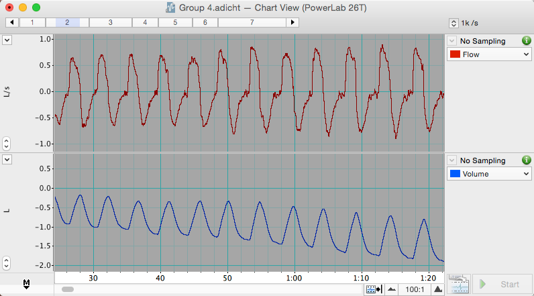
Task: Click the Start sampling button
Action: (x=502, y=284)
